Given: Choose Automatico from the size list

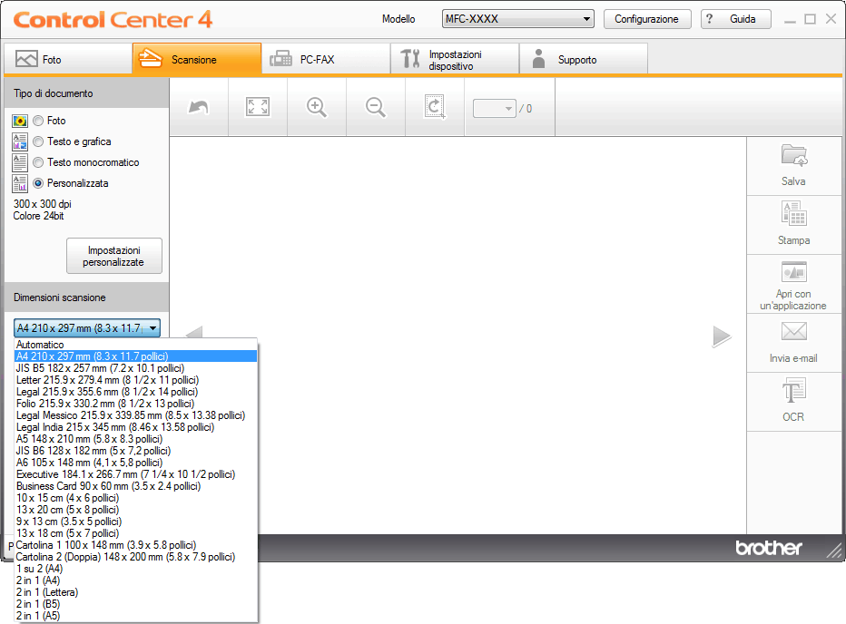Looking at the screenshot, I should pyautogui.click(x=135, y=345).
